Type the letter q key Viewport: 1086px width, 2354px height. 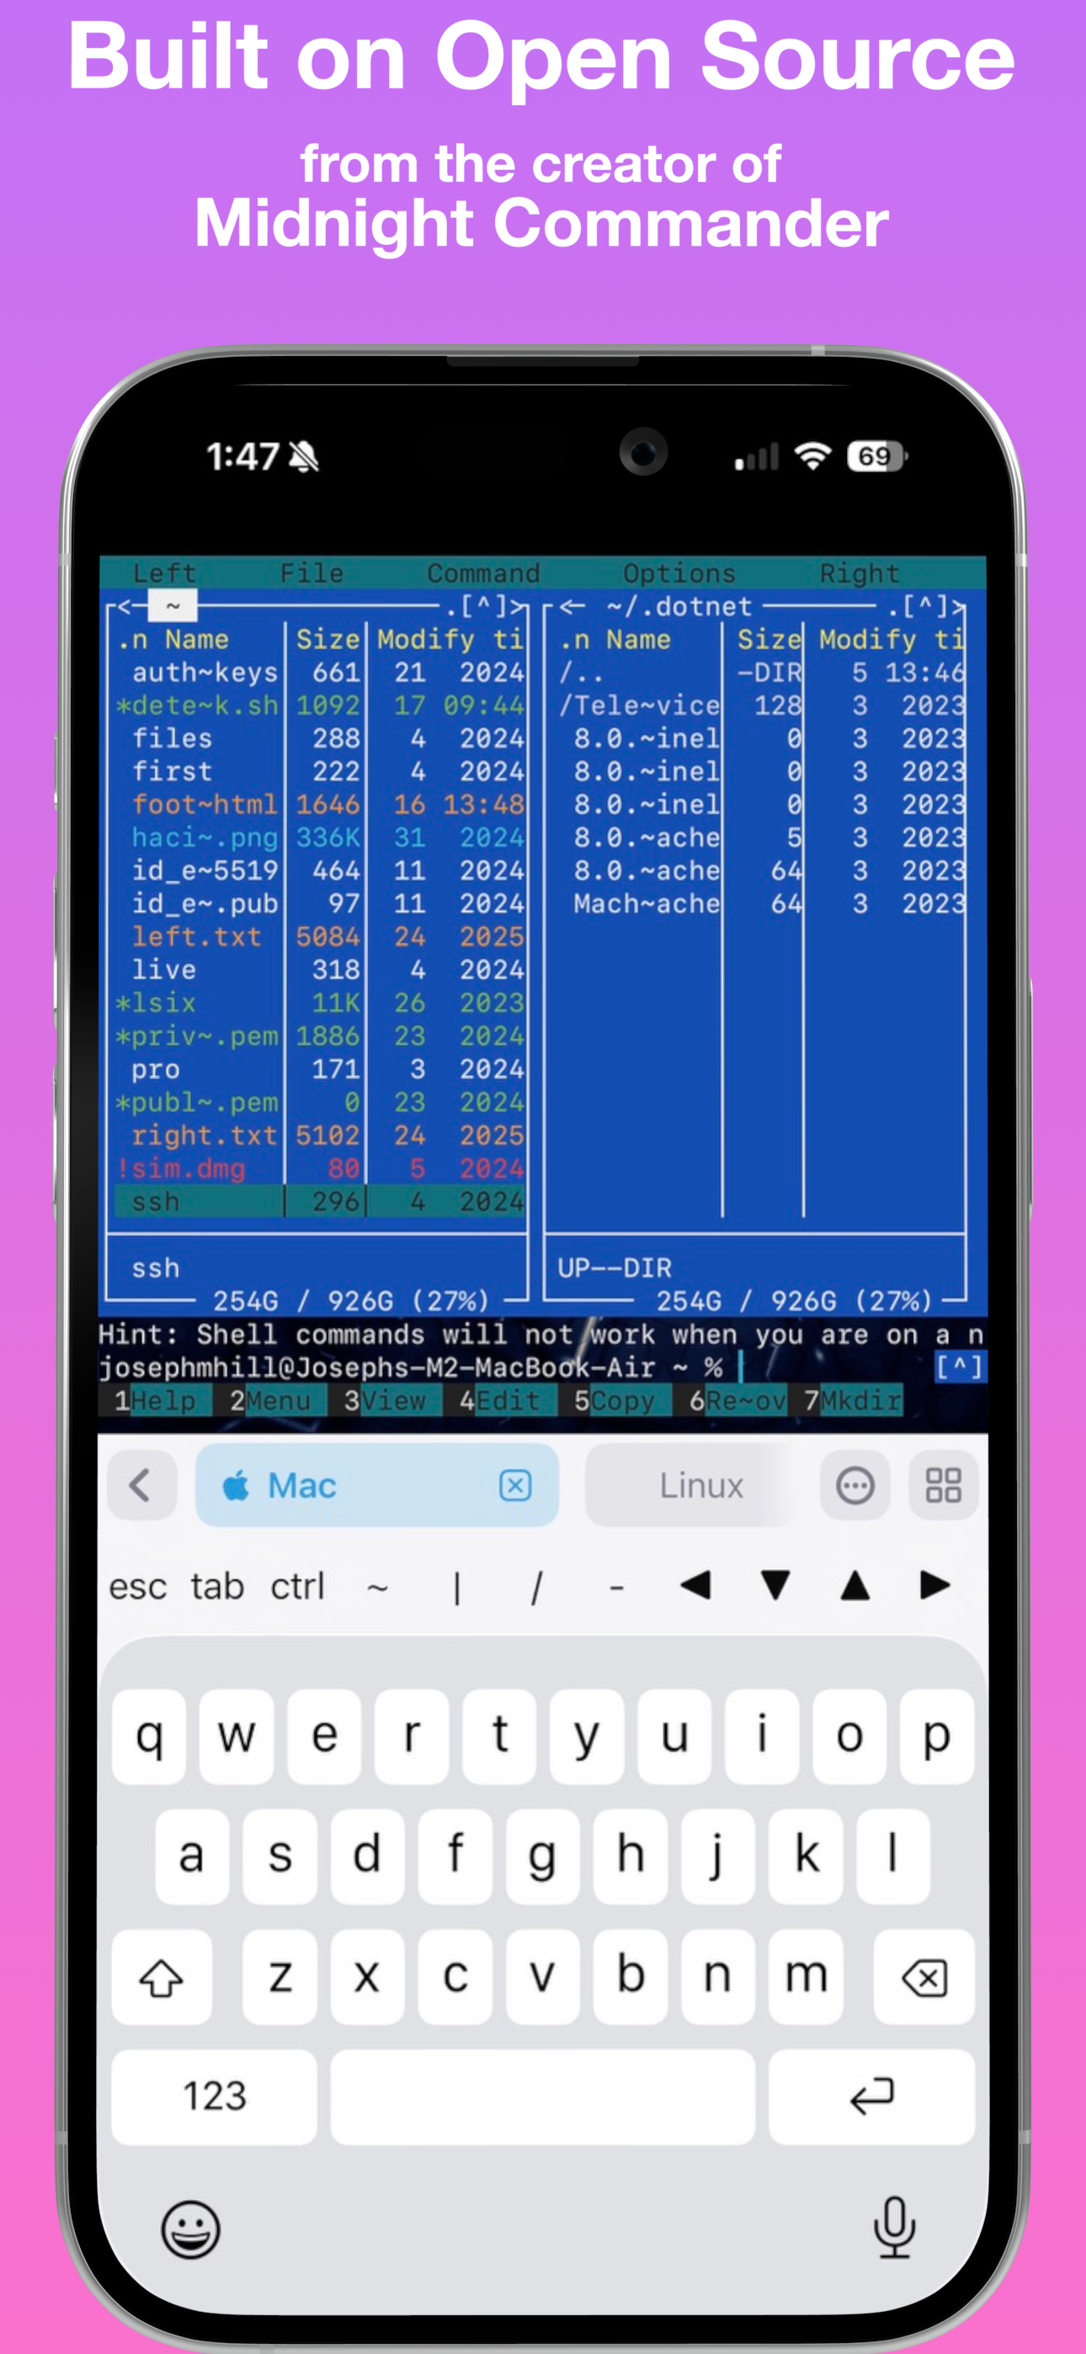(x=149, y=1736)
